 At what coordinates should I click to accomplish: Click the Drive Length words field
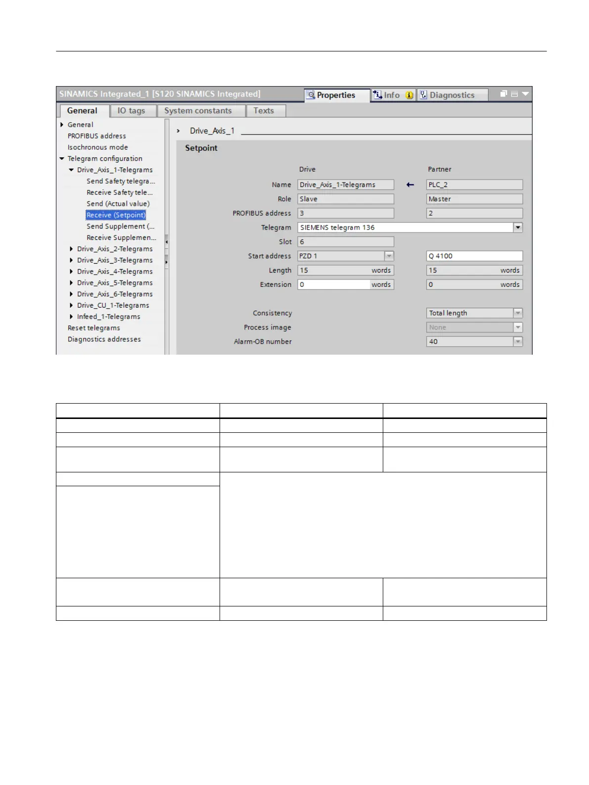pyautogui.click(x=346, y=271)
